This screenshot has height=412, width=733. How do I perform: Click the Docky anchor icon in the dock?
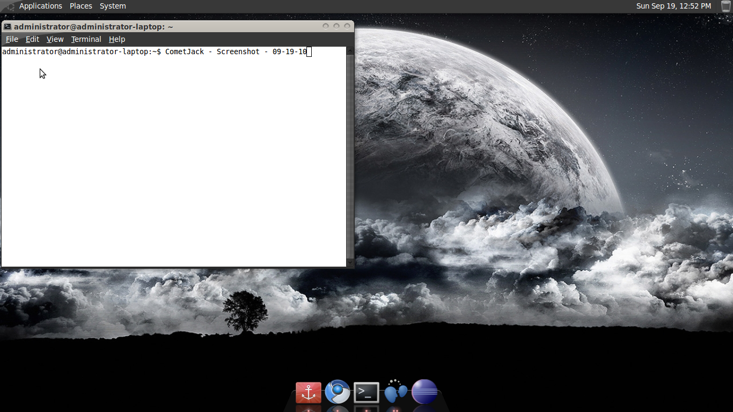point(307,392)
